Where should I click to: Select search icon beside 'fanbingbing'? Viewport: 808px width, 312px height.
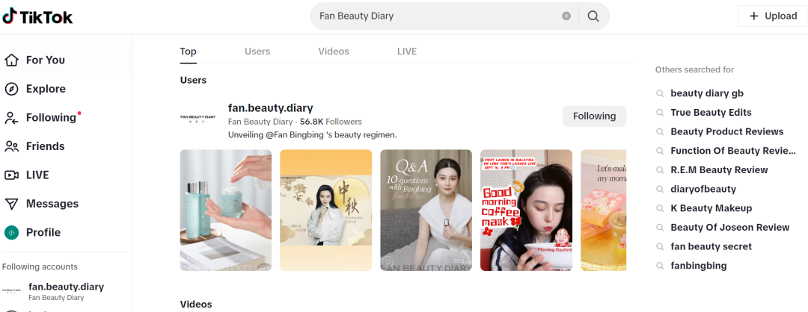click(x=660, y=266)
